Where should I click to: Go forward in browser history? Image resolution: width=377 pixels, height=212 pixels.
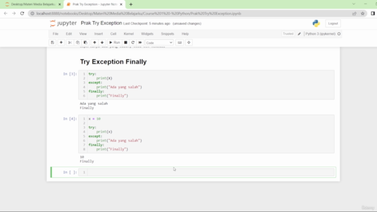[x=14, y=14]
